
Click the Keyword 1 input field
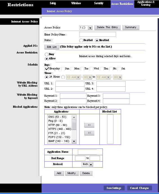click(x=73, y=96)
